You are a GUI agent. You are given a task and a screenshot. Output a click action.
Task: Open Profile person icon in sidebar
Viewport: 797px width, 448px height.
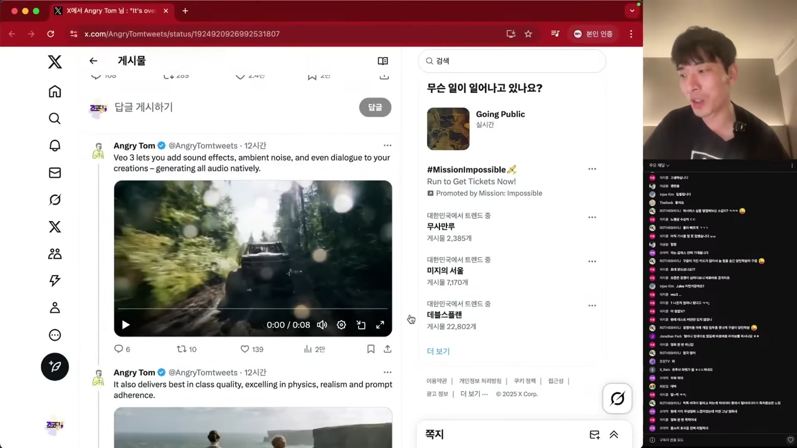[x=55, y=308]
